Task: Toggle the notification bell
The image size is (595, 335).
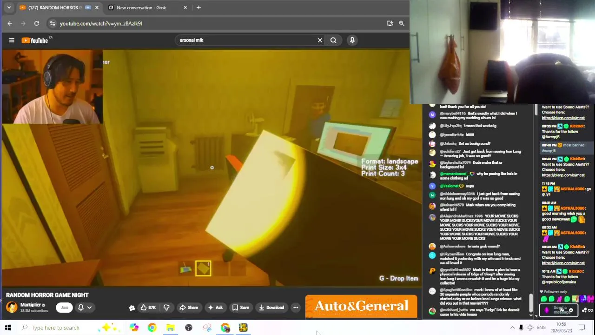Action: (x=81, y=307)
